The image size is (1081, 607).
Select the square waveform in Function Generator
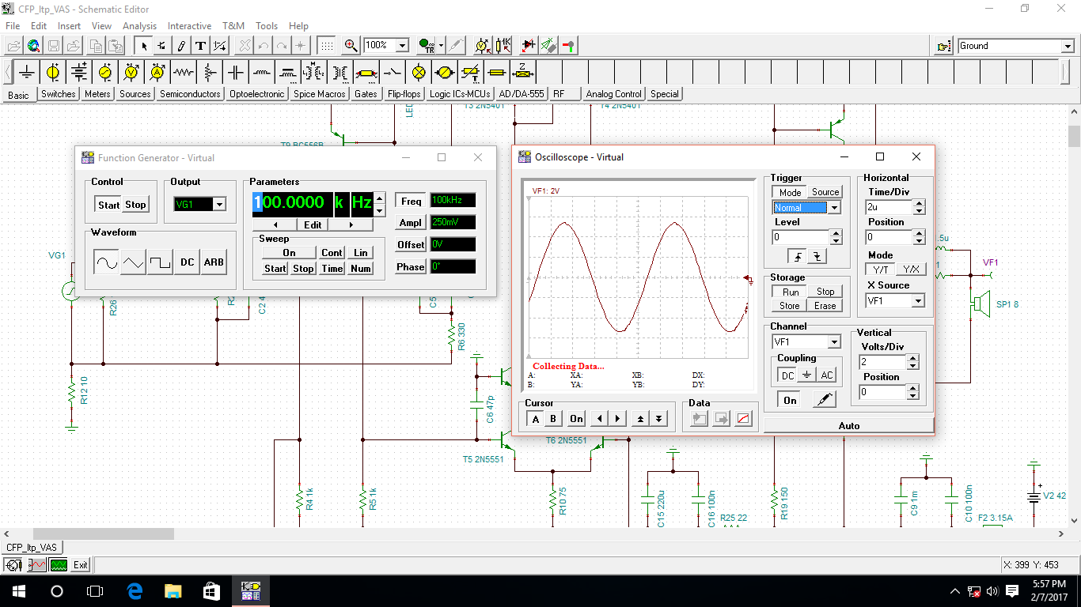pyautogui.click(x=161, y=262)
